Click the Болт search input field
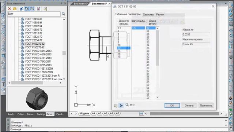 (34, 14)
